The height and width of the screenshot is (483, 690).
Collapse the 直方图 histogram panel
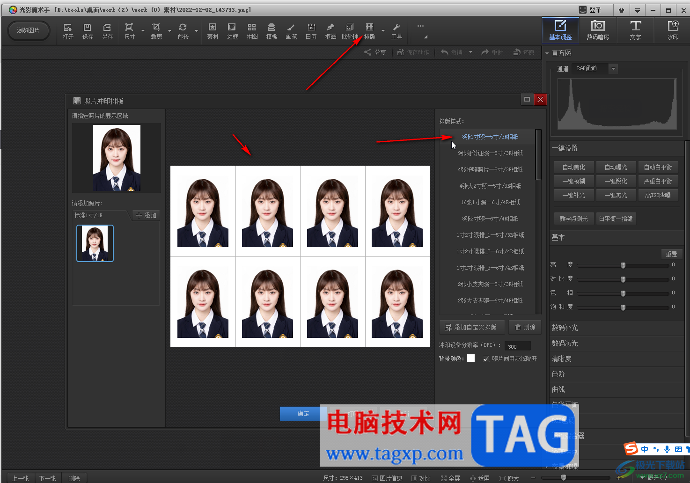(547, 53)
